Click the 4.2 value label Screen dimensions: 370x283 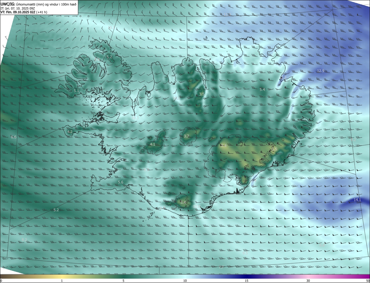tap(70, 132)
